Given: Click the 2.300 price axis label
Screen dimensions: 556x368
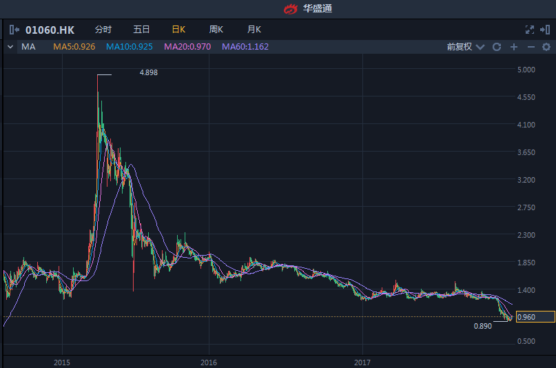Looking at the screenshot, I should tap(526, 235).
